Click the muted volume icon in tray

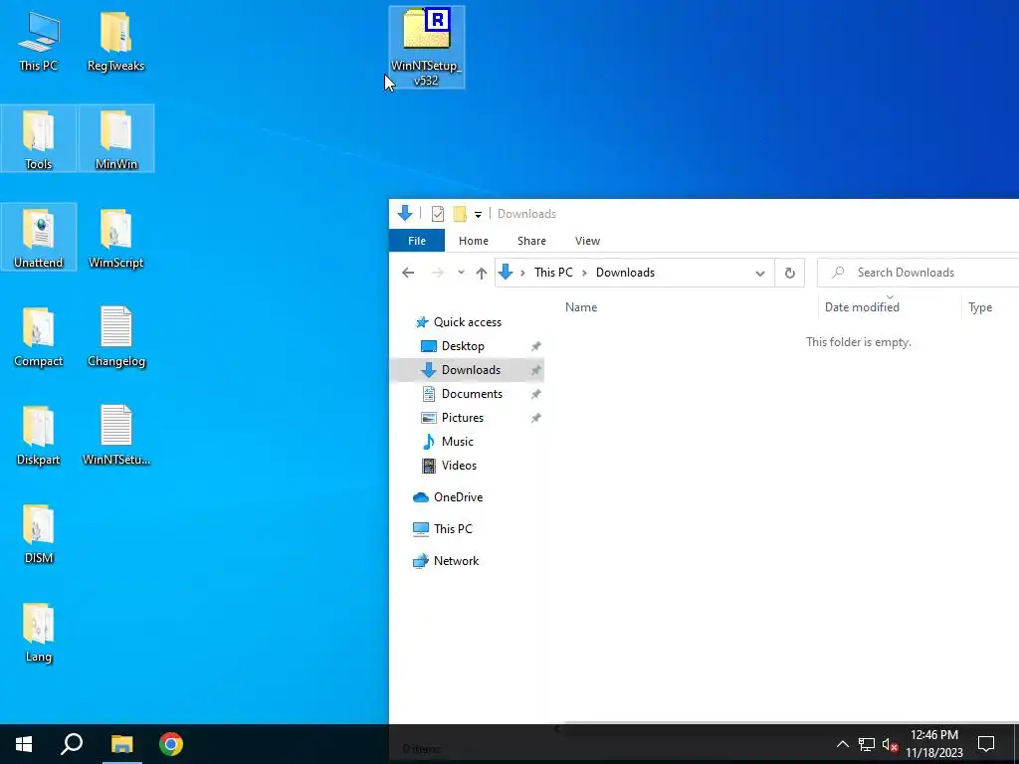(890, 744)
